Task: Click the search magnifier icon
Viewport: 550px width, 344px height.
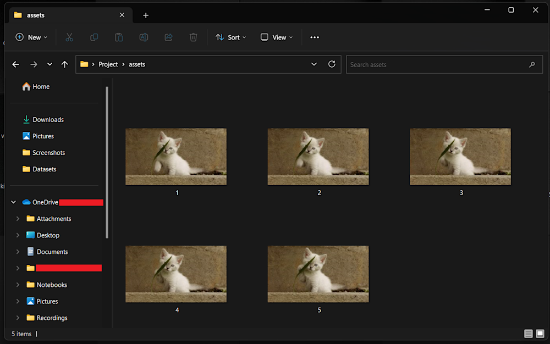Action: (x=532, y=64)
